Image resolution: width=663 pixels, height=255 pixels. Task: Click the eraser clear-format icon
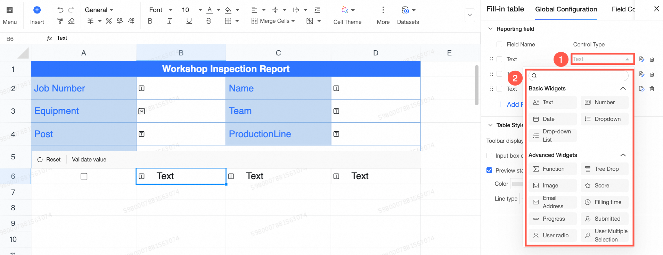pos(72,21)
